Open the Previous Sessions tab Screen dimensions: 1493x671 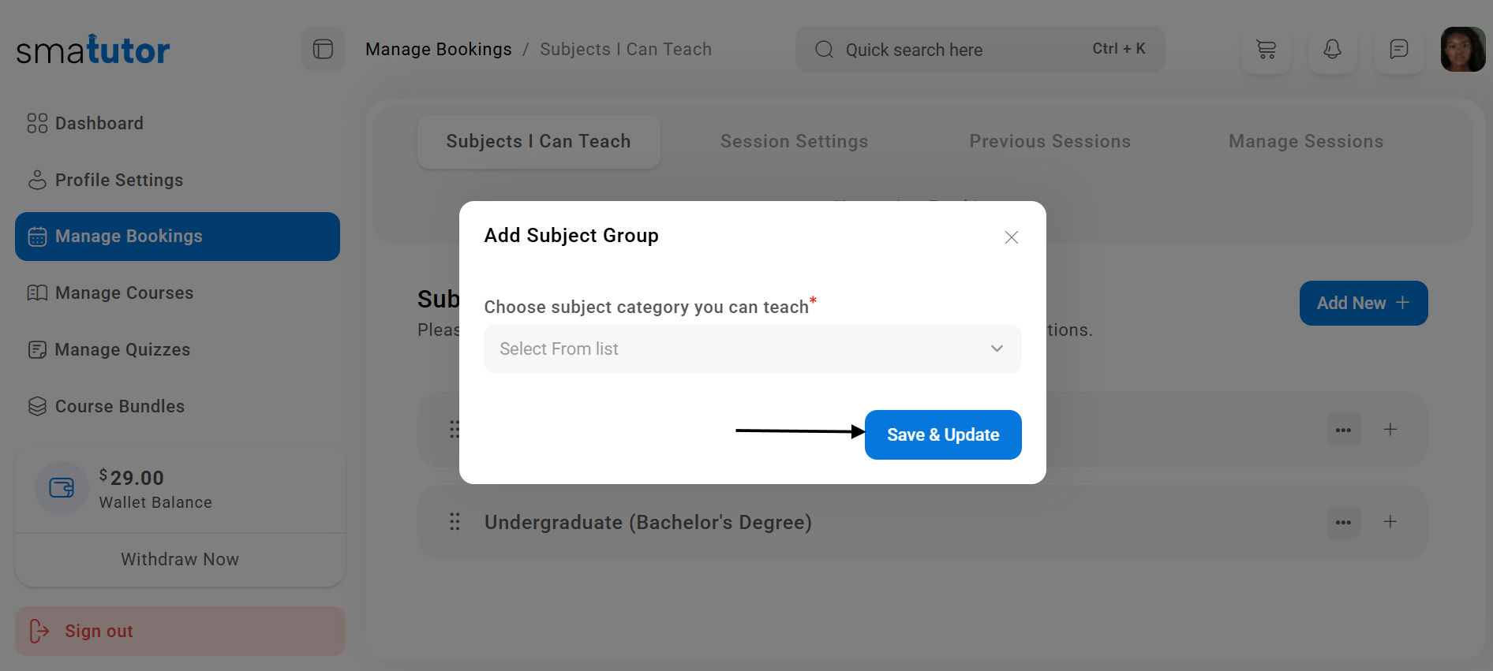(x=1050, y=142)
